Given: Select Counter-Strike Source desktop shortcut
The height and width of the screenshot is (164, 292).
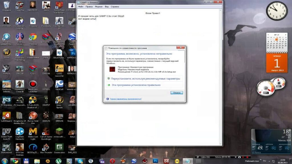Looking at the screenshot, I should (x=20, y=23).
